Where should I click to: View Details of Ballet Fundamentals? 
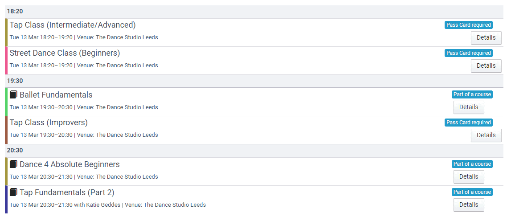(469, 107)
